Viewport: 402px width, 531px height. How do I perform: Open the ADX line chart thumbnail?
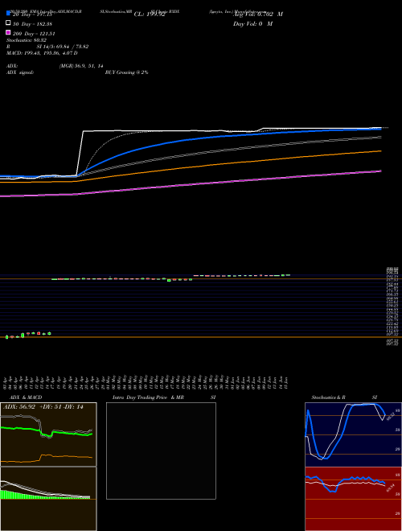pyautogui.click(x=48, y=434)
